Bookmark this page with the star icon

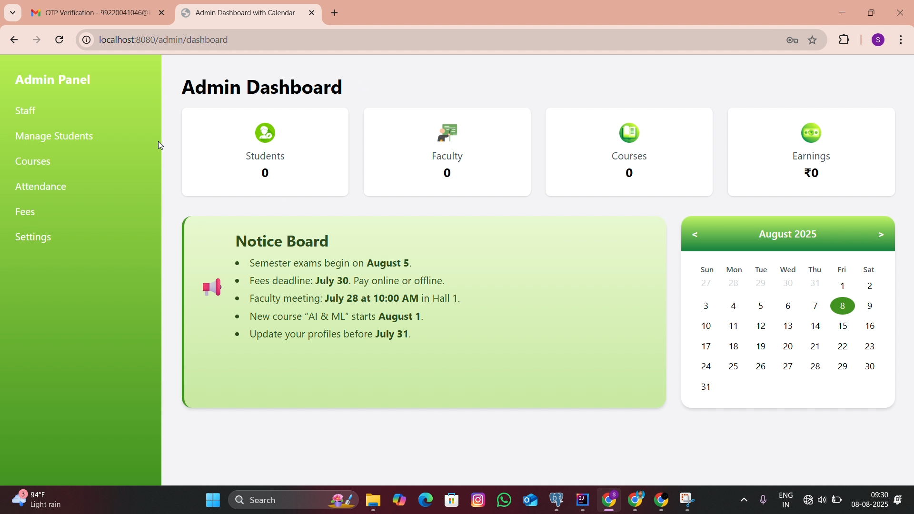813,40
